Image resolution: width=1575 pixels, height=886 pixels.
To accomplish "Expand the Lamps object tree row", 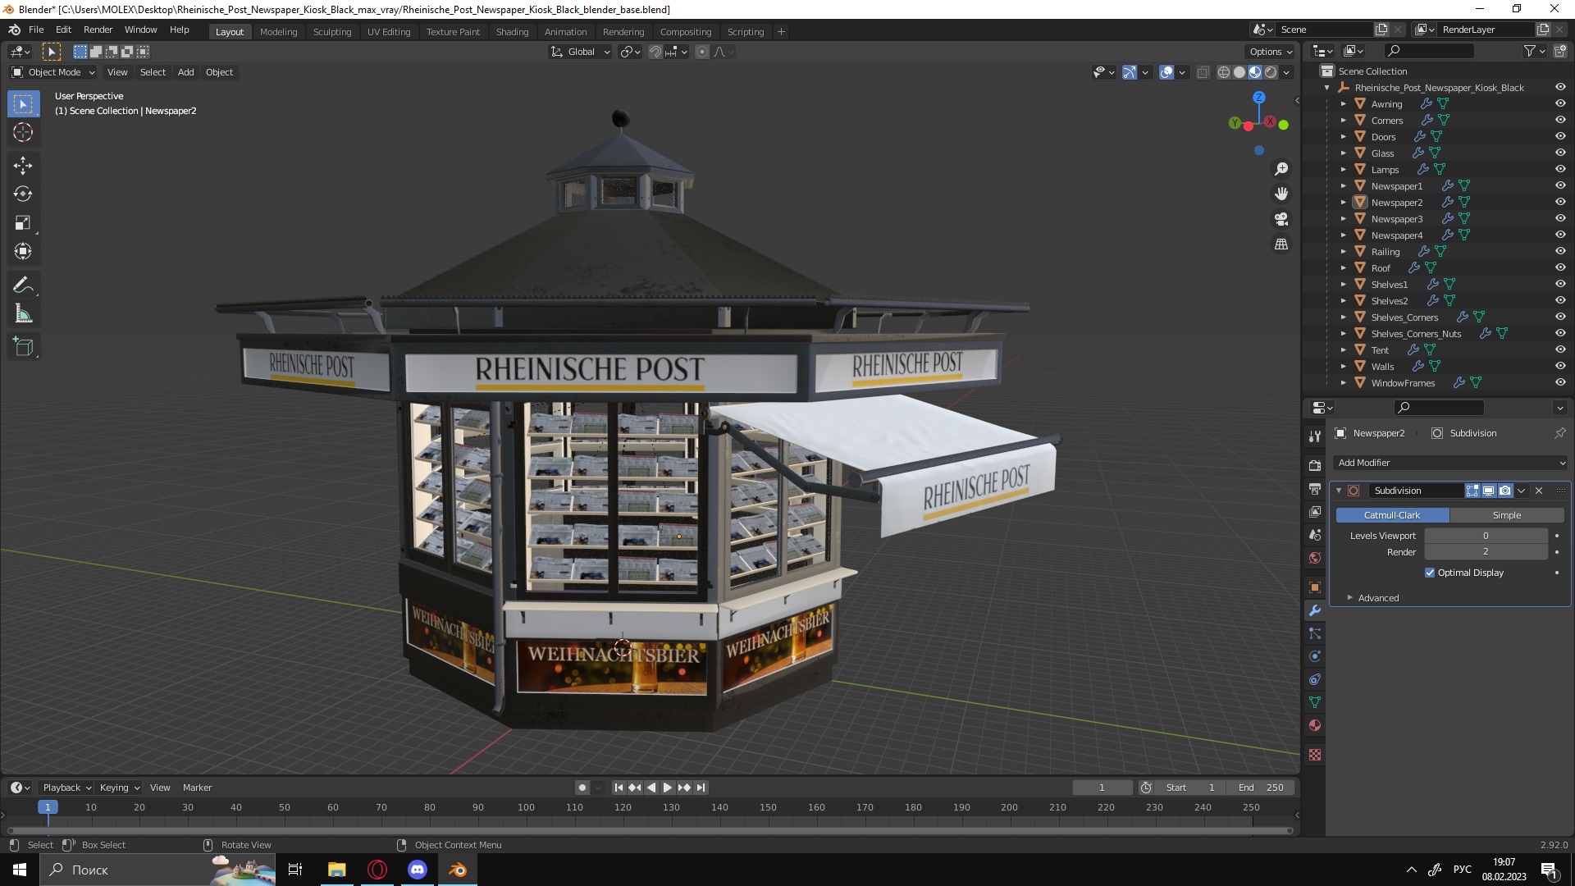I will coord(1344,170).
